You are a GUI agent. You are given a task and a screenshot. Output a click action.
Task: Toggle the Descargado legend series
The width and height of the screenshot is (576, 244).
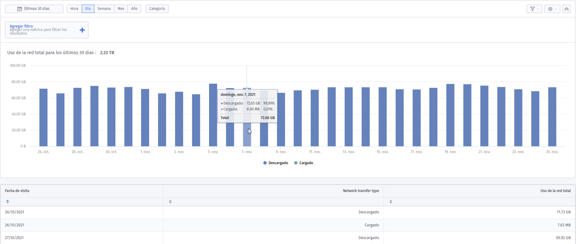(276, 163)
